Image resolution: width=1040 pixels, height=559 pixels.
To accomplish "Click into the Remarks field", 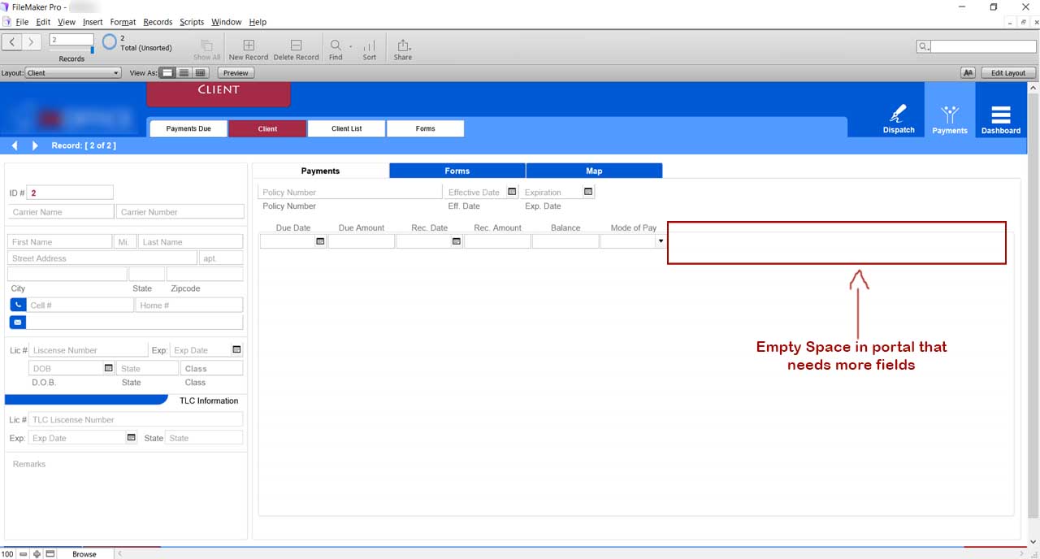I will (126, 496).
